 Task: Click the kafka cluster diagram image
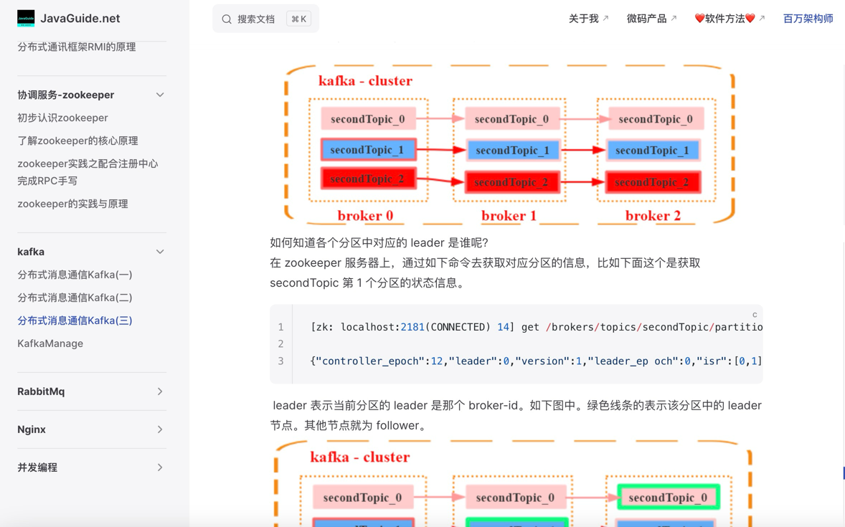click(x=509, y=144)
